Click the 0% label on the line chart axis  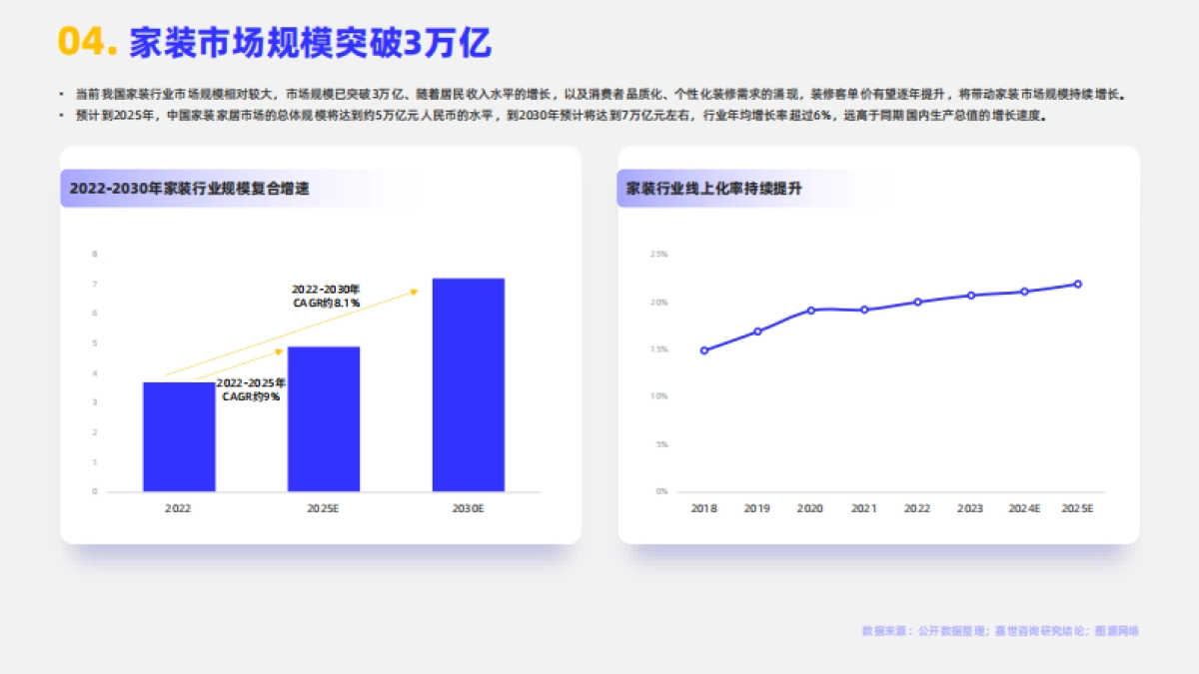point(659,489)
